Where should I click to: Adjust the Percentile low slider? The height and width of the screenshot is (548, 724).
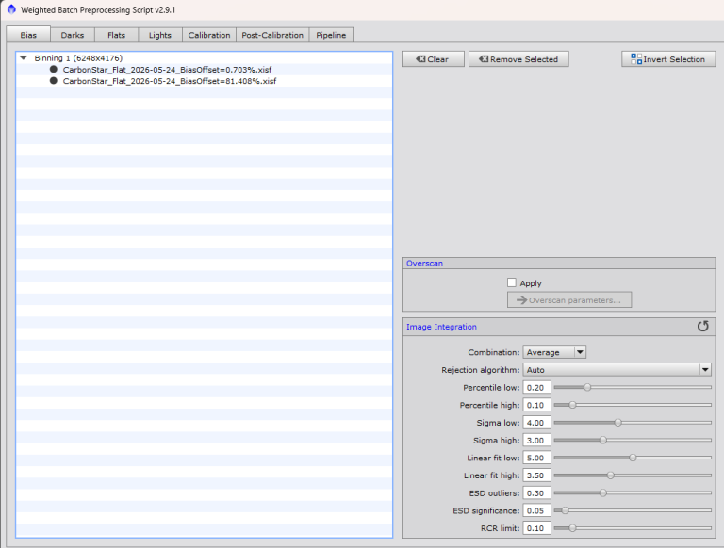click(x=633, y=388)
